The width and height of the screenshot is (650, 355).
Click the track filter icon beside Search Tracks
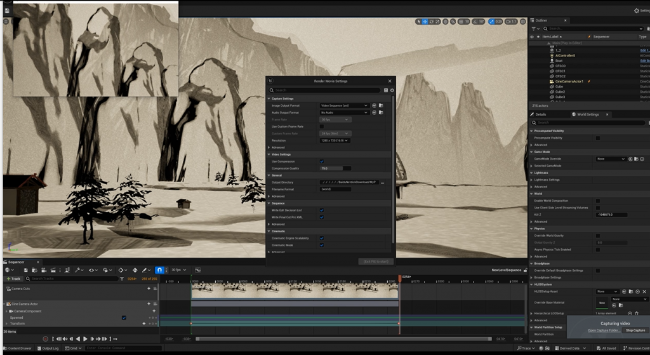point(122,279)
